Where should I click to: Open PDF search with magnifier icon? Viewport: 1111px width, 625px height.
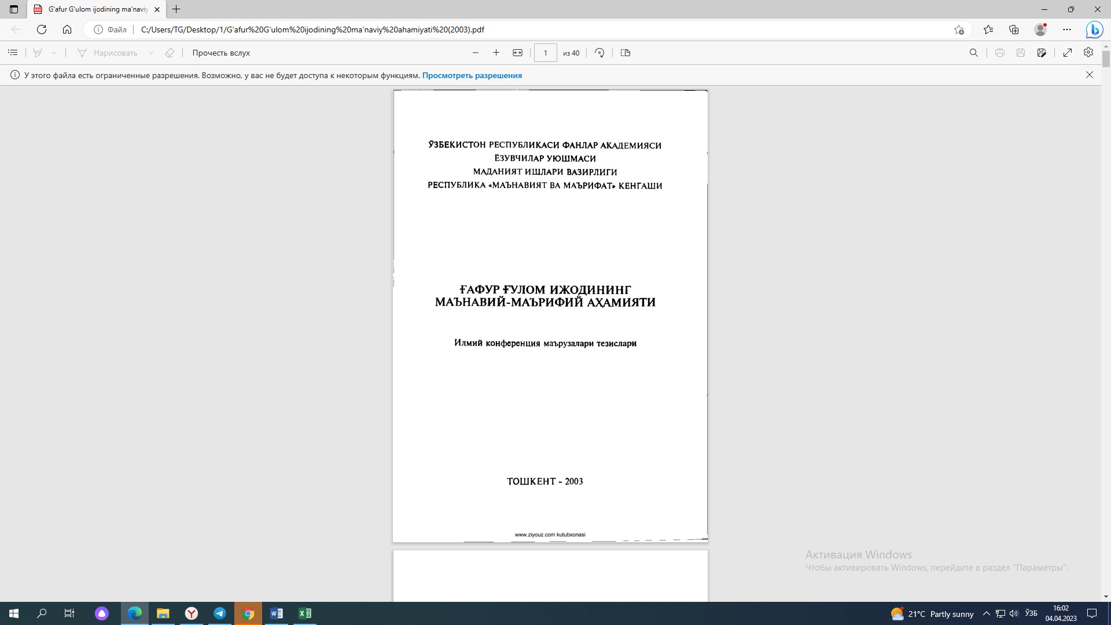click(974, 53)
